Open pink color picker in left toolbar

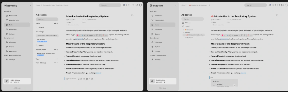coord(78,35)
